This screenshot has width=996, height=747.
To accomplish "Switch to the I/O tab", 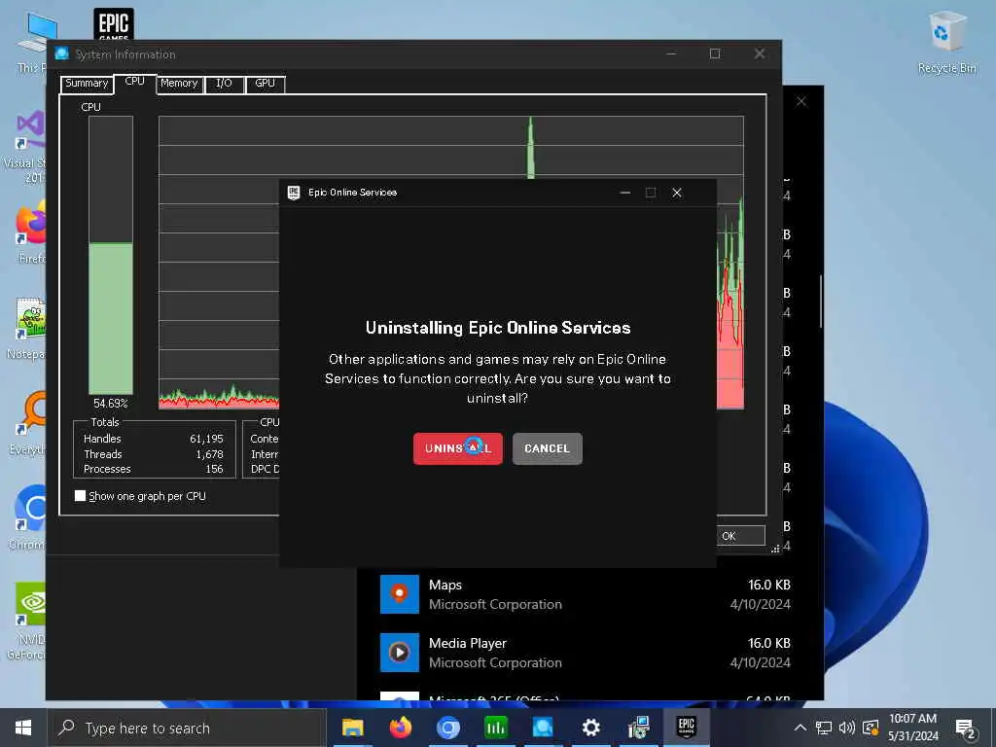I will pyautogui.click(x=225, y=84).
